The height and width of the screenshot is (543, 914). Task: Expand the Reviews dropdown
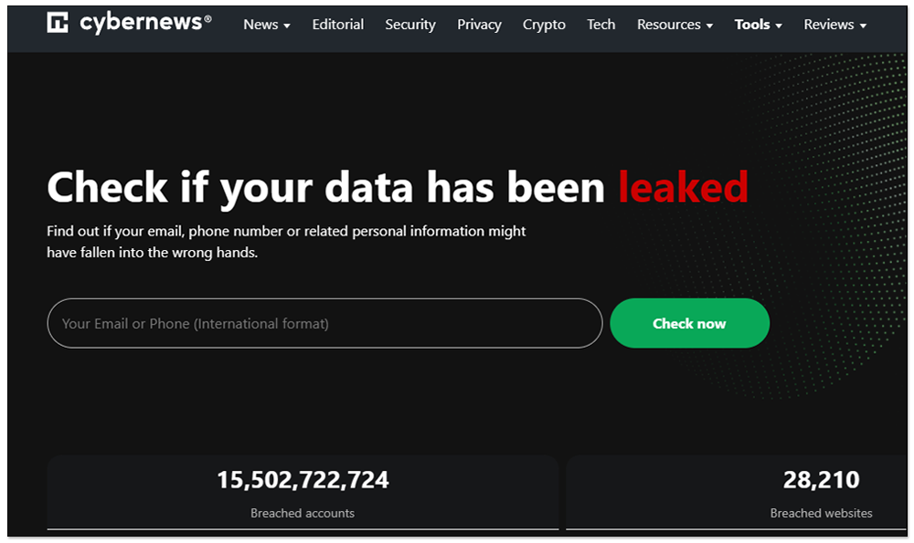(834, 25)
